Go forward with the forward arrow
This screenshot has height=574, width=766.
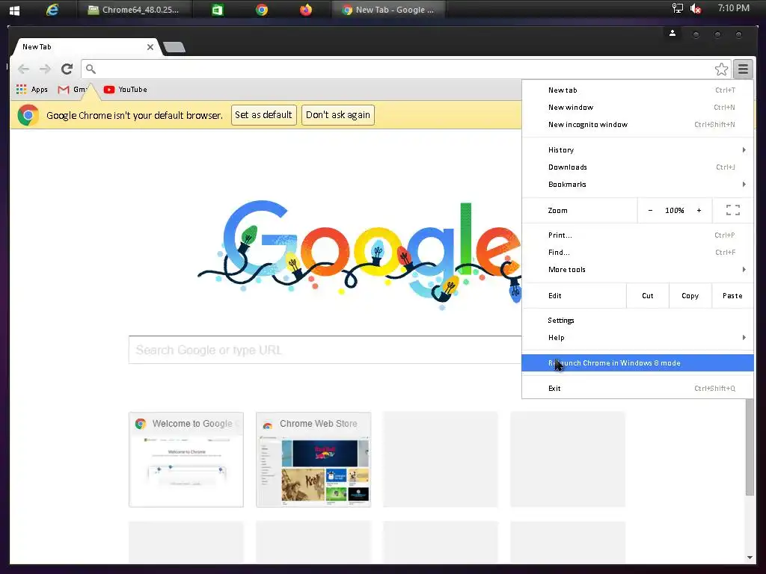(x=45, y=69)
